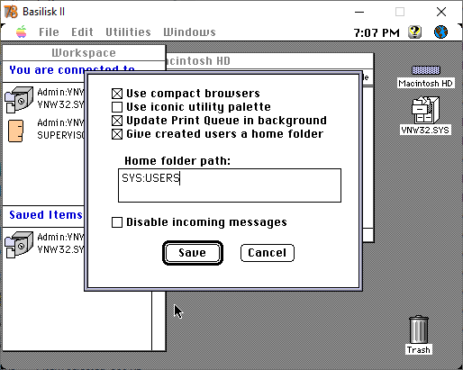Click the Save button
The image size is (463, 370).
pyautogui.click(x=193, y=253)
